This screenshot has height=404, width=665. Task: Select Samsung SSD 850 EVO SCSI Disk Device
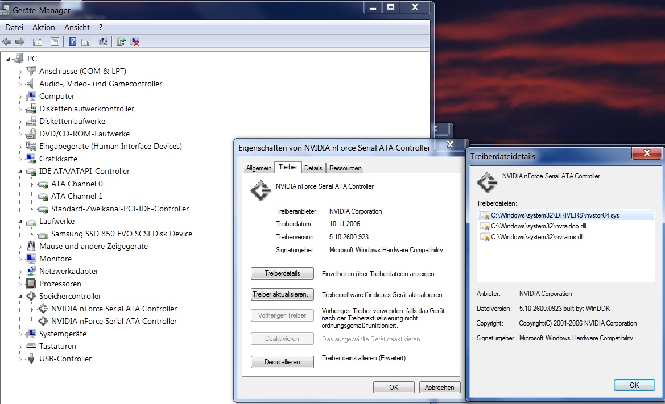click(121, 234)
